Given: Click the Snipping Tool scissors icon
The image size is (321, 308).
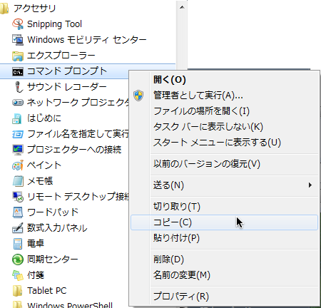Looking at the screenshot, I should 18,24.
